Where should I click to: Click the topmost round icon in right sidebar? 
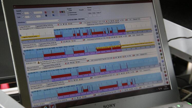pyautogui.click(x=156, y=26)
